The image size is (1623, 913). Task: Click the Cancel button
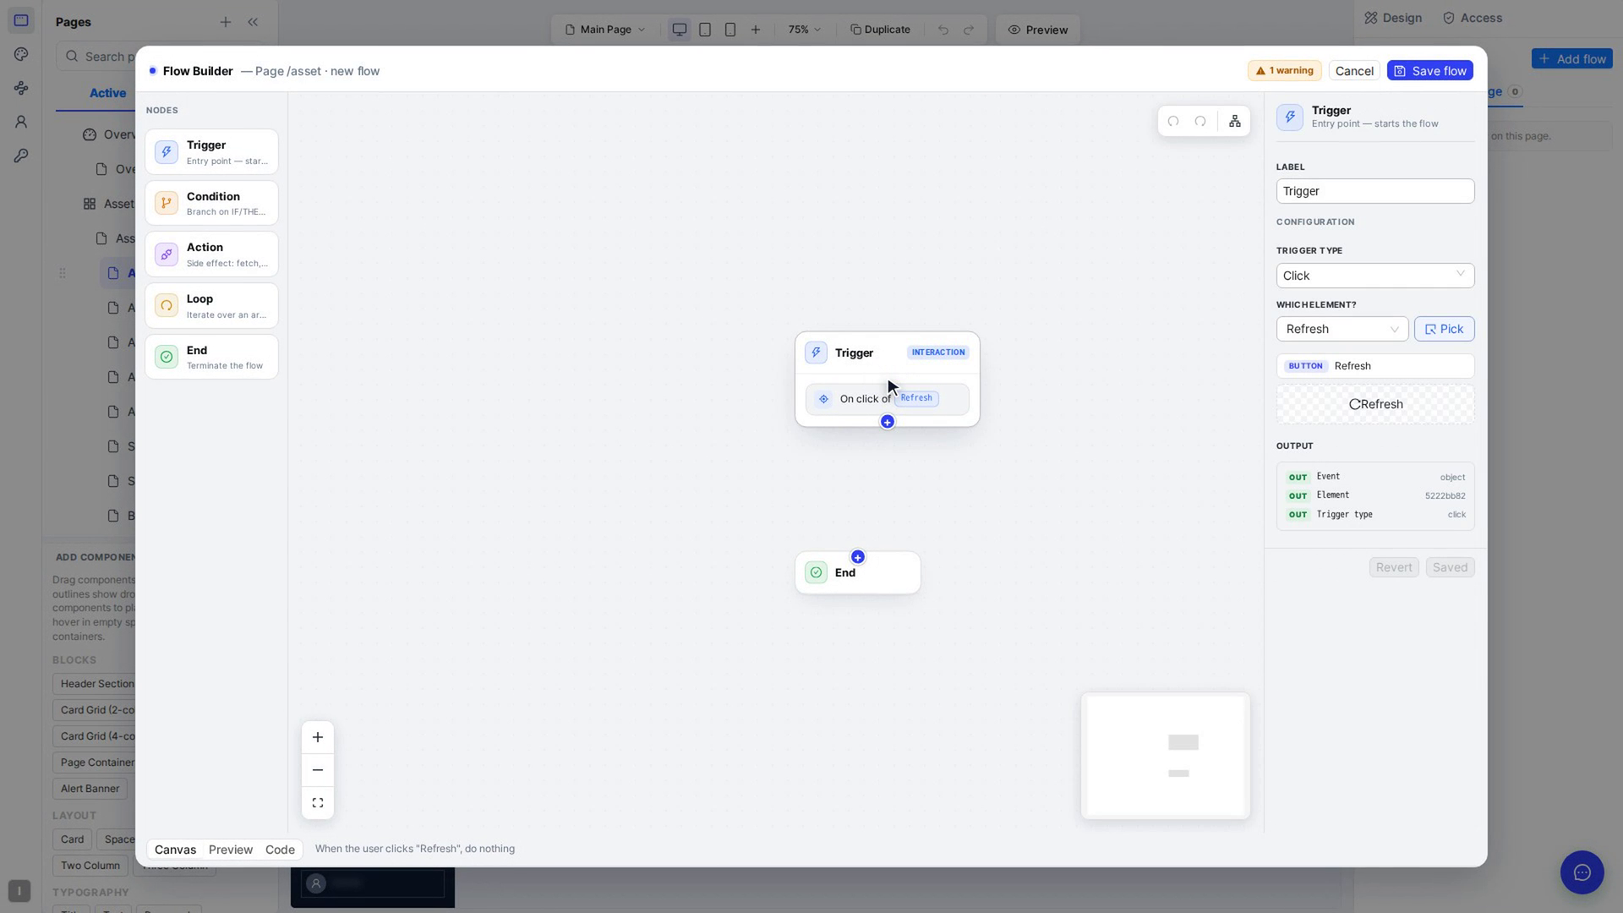click(x=1354, y=71)
